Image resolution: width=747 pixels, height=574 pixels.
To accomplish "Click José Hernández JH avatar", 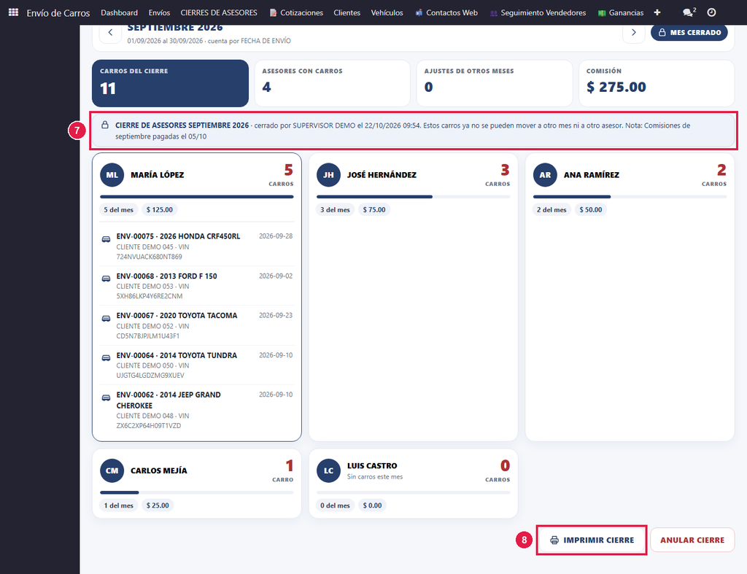I will (x=329, y=175).
